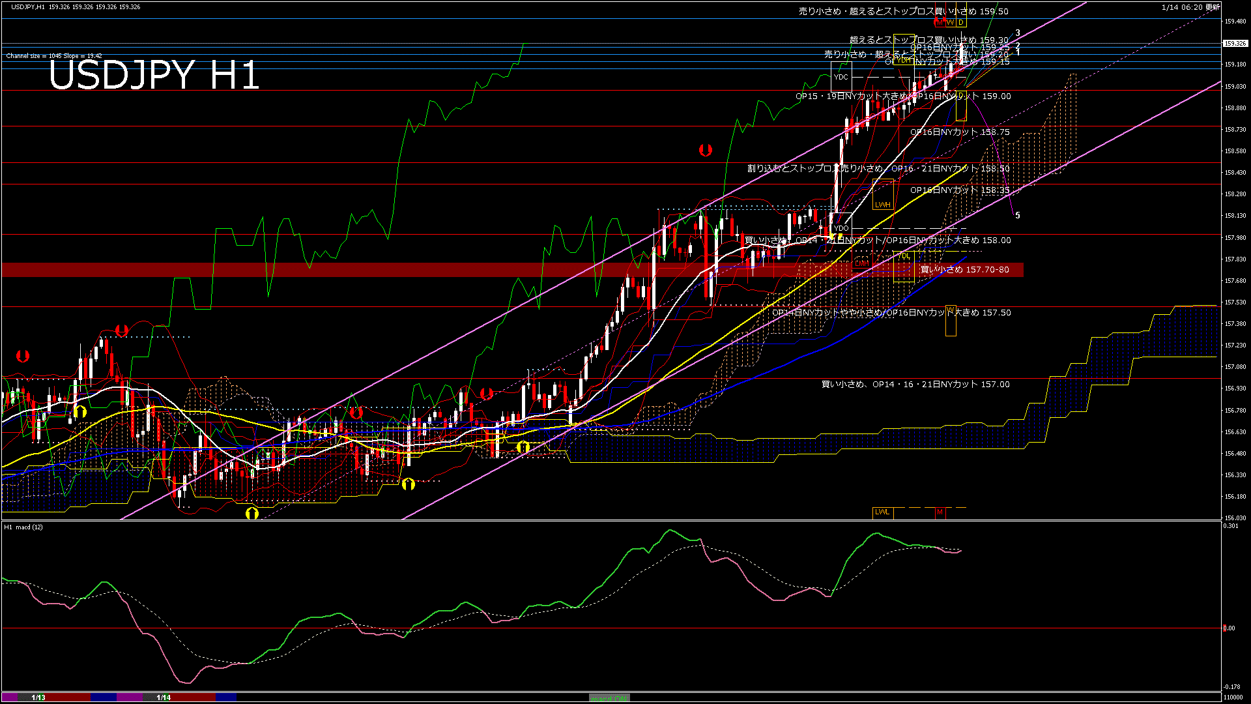Image resolution: width=1251 pixels, height=704 pixels.
Task: Click the yellow circle marker below the candles
Action: tap(407, 484)
